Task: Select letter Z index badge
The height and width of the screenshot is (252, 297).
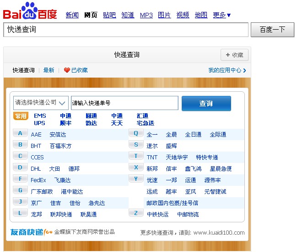Action: coord(136,213)
